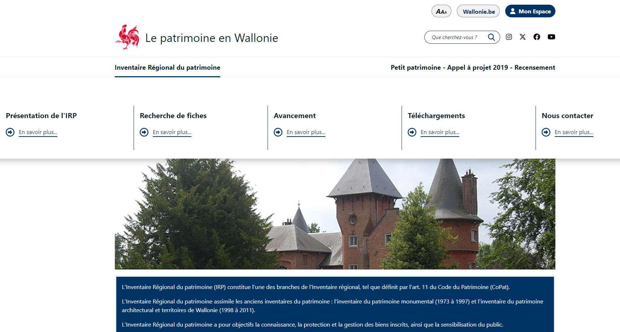Adjust text size with AAA button

(x=441, y=12)
